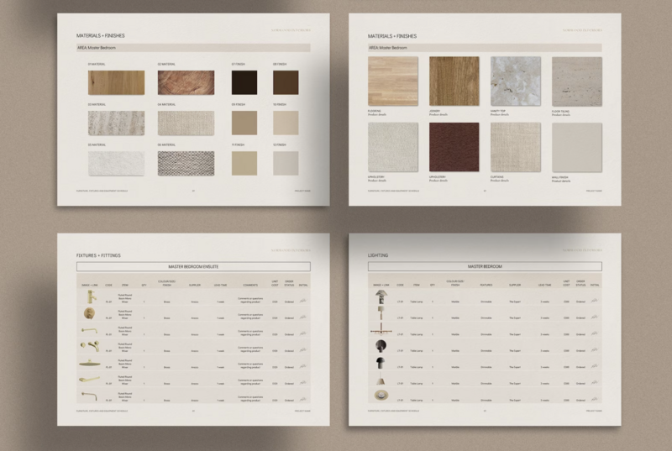This screenshot has height=451, width=672.
Task: Open the dark round wall sconce image
Action: [381, 346]
